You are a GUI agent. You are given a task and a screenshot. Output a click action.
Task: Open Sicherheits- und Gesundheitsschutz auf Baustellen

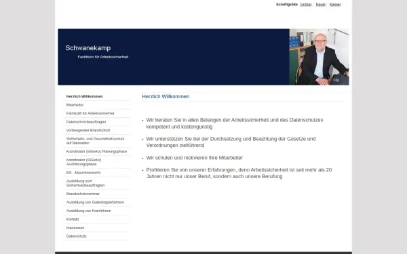(95, 141)
